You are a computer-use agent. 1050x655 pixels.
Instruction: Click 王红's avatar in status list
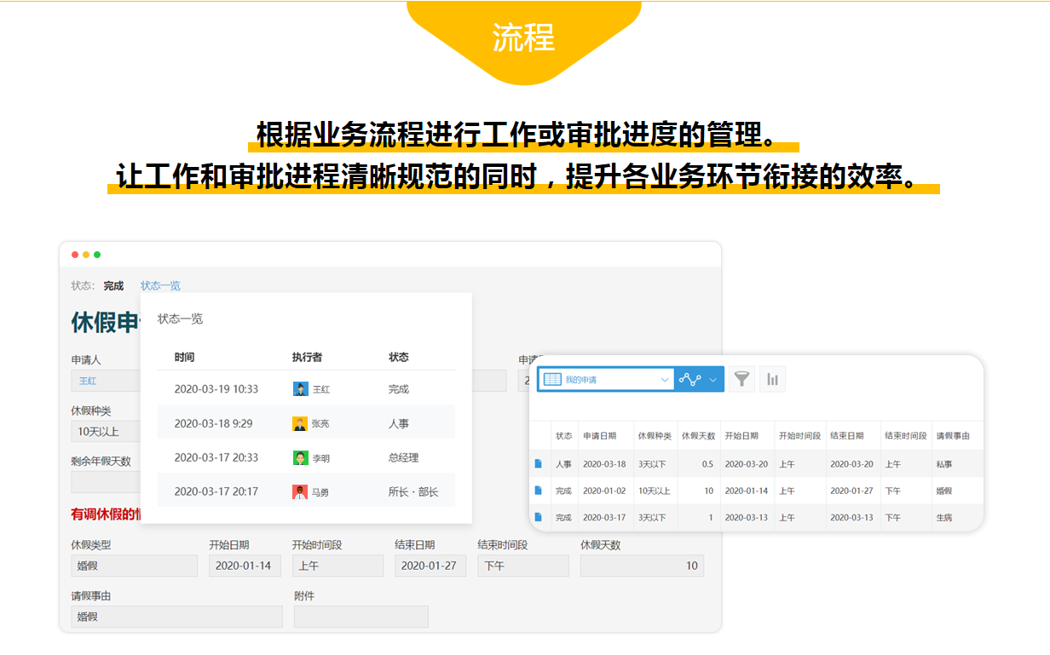pyautogui.click(x=300, y=389)
